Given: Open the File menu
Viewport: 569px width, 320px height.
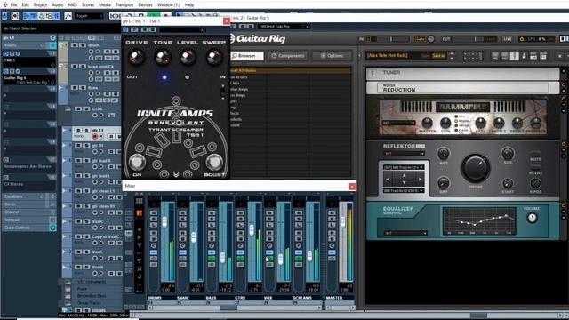Looking at the screenshot, I should 13,4.
